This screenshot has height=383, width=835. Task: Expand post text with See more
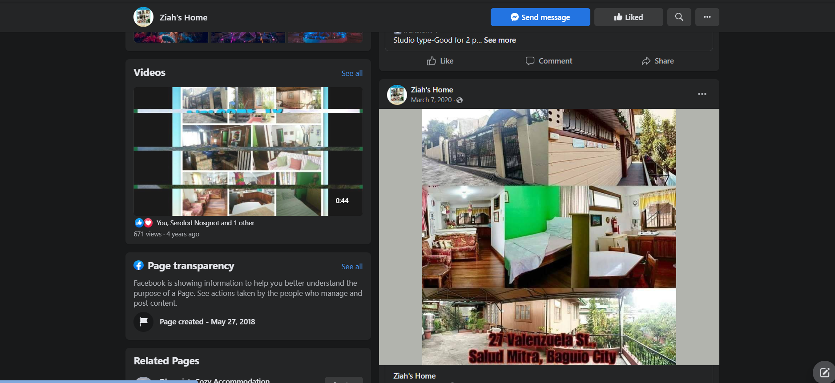[500, 40]
